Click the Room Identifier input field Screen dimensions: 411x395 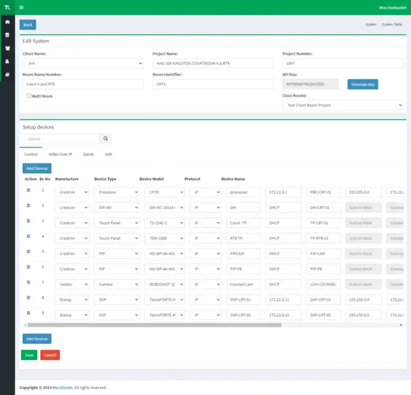point(213,84)
